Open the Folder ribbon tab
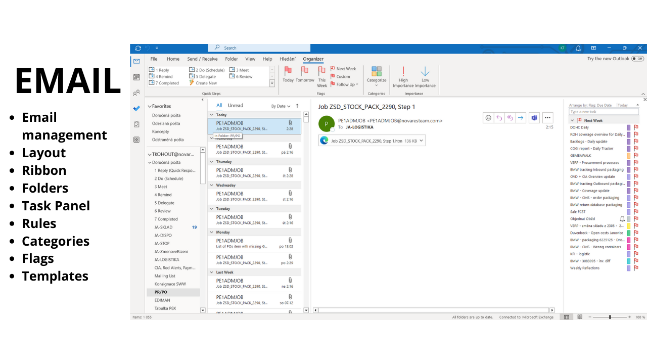The image size is (647, 364). (232, 59)
